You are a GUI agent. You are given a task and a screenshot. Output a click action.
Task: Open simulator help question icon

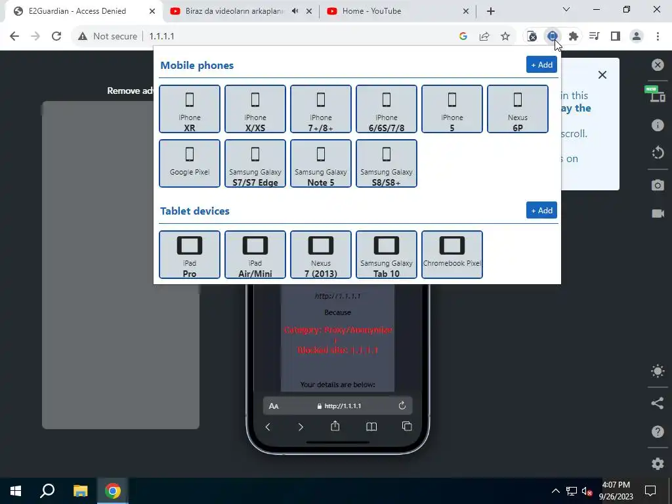(x=658, y=432)
